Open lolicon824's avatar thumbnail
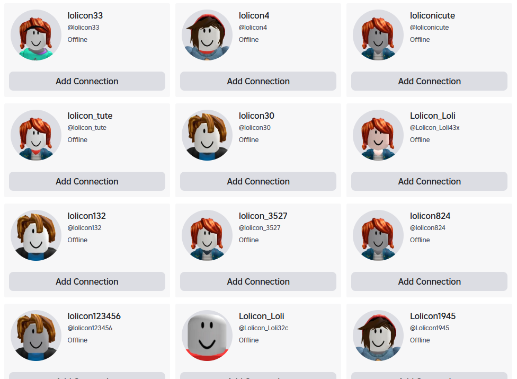This screenshot has height=379, width=517. tap(378, 235)
